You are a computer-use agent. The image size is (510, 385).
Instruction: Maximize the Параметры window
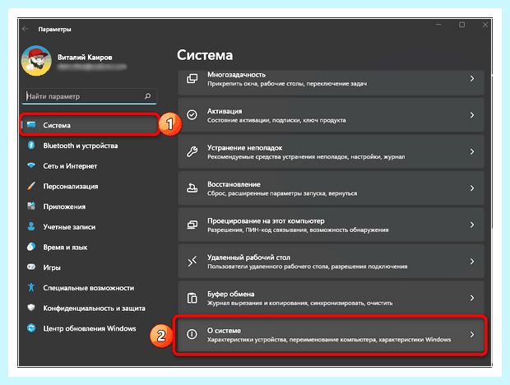(461, 25)
